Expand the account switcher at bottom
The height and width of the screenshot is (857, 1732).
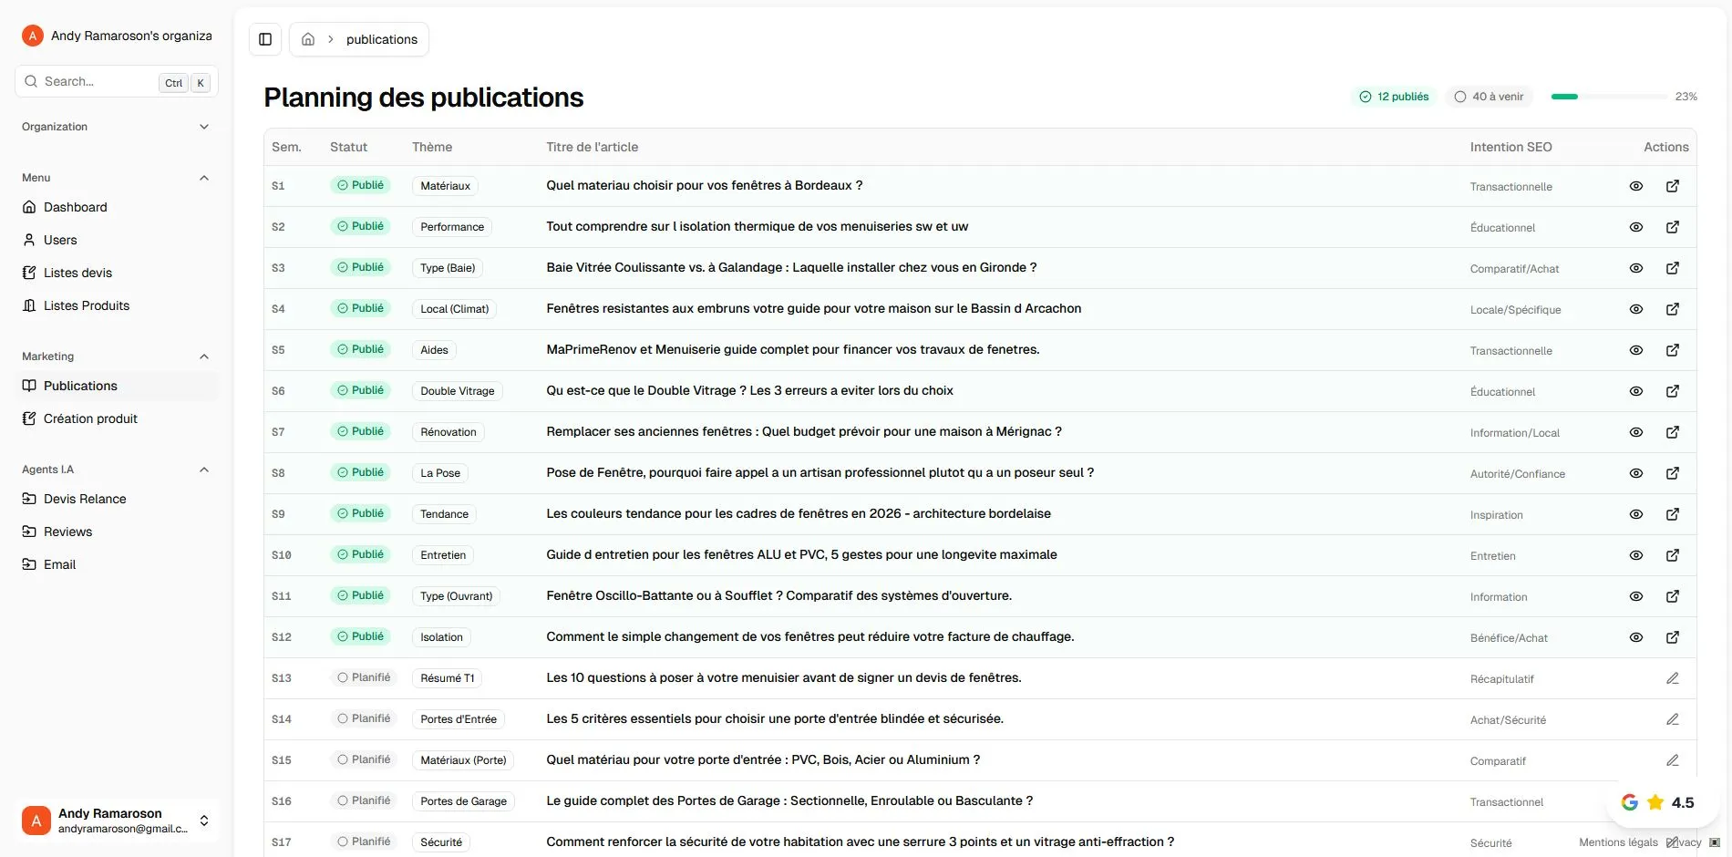[205, 820]
